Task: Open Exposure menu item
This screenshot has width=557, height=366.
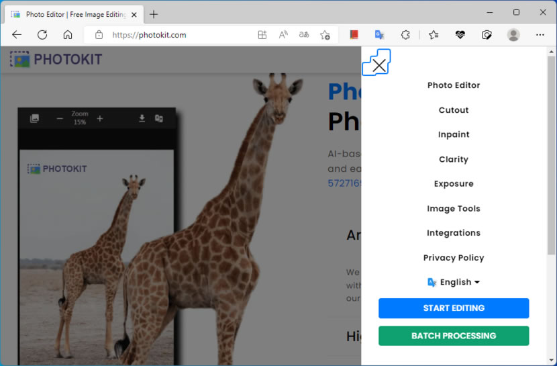Action: 454,184
